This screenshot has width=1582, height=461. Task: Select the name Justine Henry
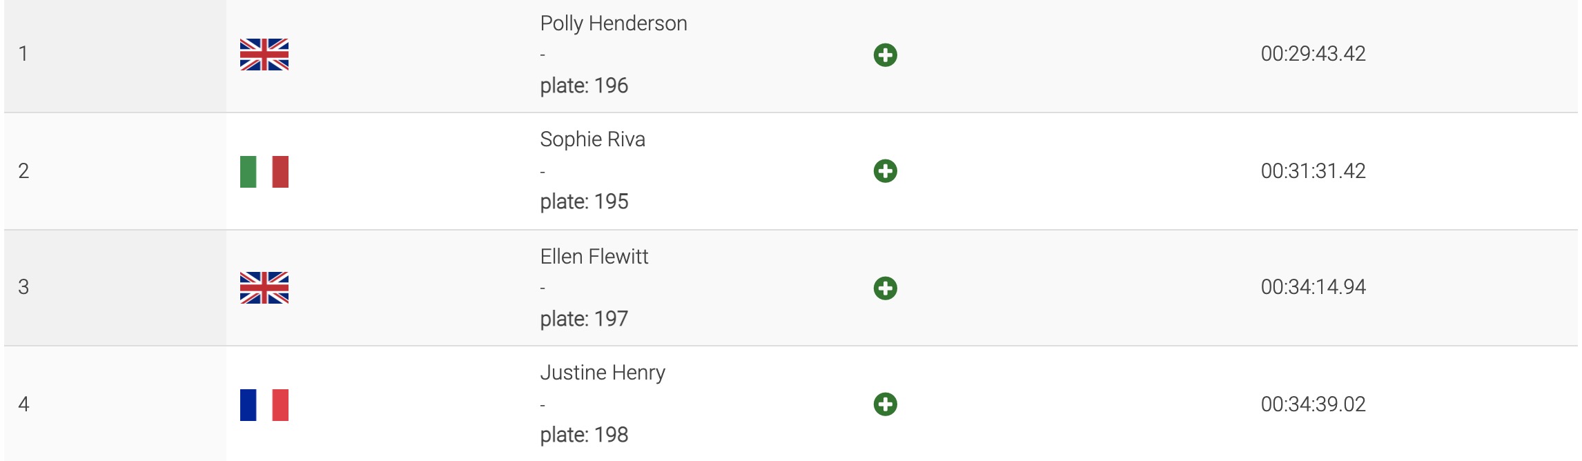pos(603,373)
